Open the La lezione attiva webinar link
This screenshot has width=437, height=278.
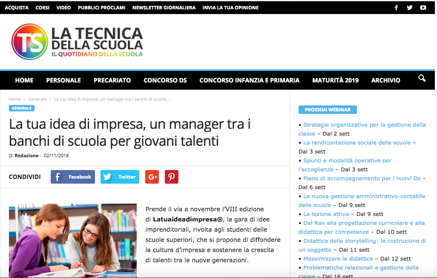coord(326,214)
